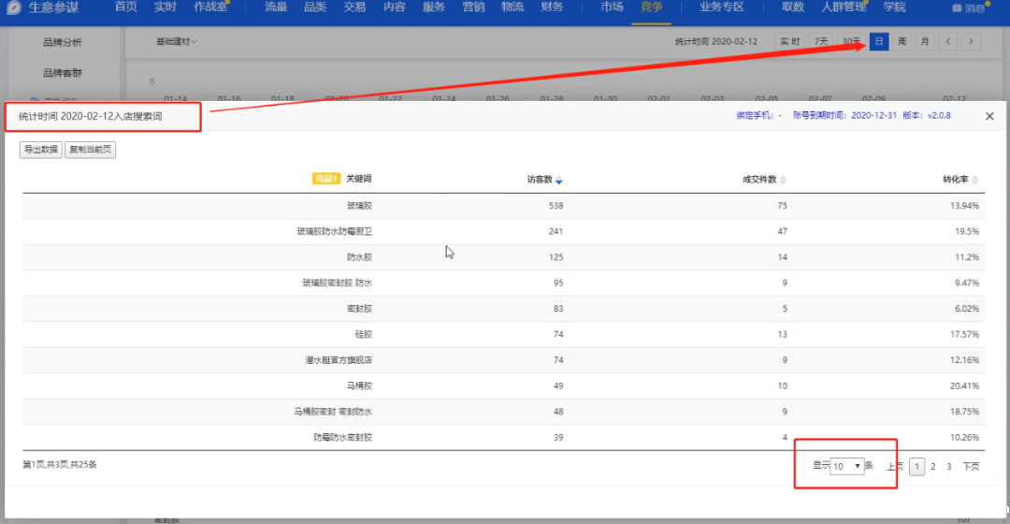The height and width of the screenshot is (524, 1010).
Task: Select the 日 statistics period
Action: 878,41
